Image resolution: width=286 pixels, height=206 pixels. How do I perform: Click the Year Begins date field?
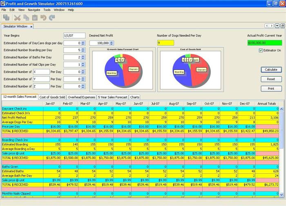click(74, 36)
